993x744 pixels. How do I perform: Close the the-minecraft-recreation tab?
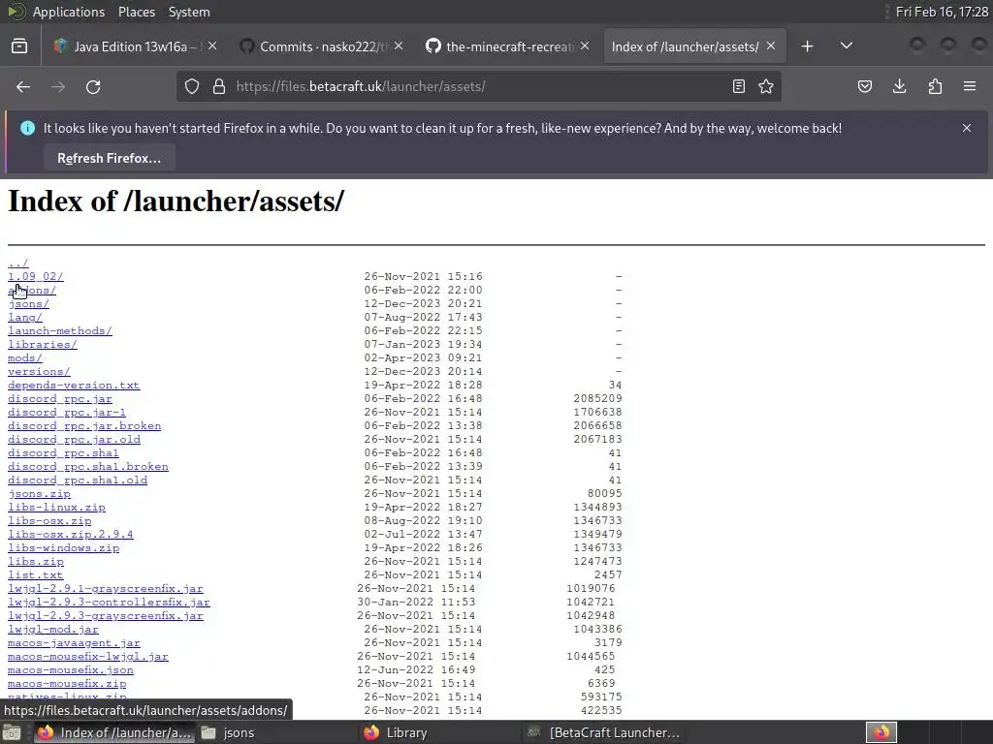585,46
